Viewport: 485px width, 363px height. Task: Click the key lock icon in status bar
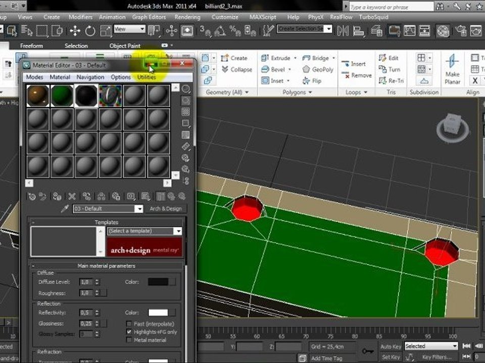click(368, 351)
